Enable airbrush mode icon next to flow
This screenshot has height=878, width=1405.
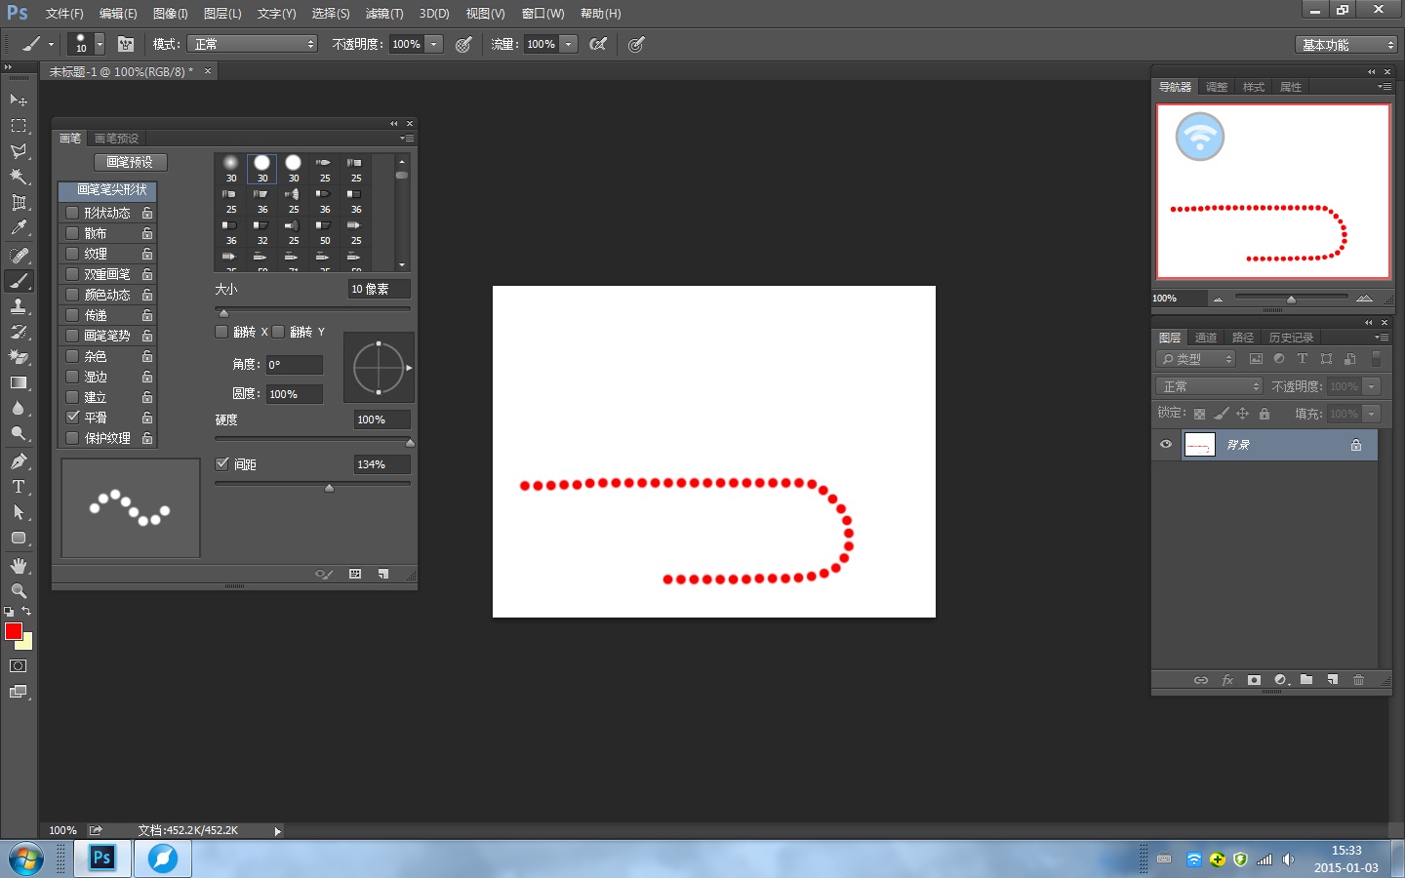point(598,44)
